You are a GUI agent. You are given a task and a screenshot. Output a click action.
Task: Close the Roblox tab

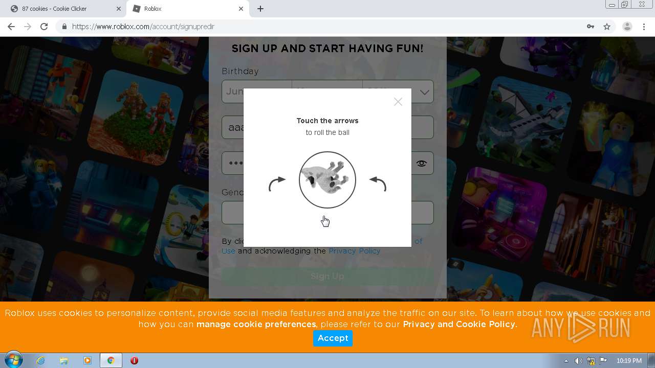tap(241, 9)
